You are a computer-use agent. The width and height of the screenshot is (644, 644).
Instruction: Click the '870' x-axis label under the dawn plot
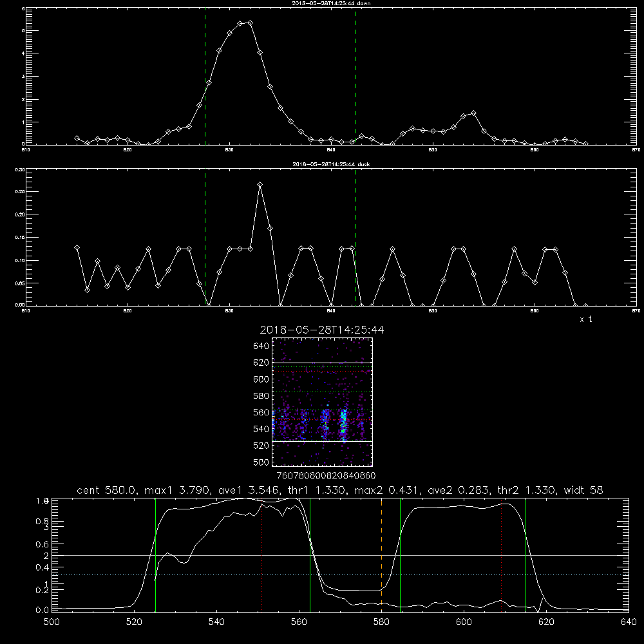click(636, 150)
